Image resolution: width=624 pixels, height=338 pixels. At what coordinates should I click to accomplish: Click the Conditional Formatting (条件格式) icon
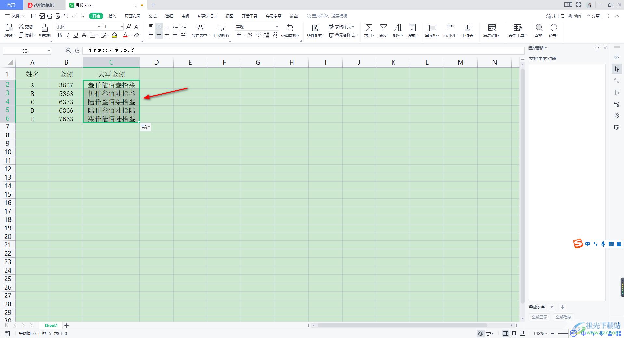[316, 27]
